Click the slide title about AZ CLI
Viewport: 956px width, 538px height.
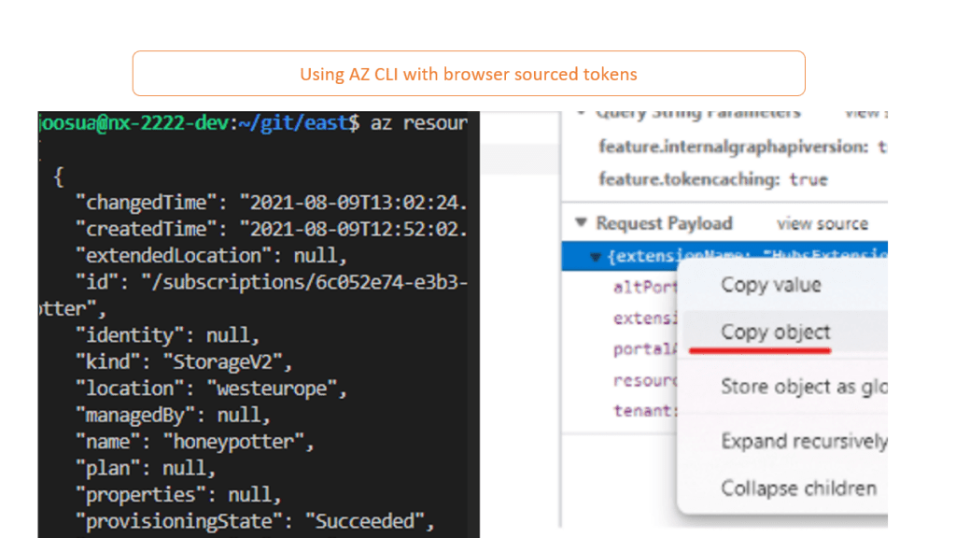tap(468, 74)
